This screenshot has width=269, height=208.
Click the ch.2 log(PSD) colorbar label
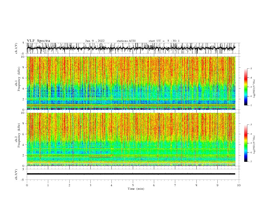(254, 144)
